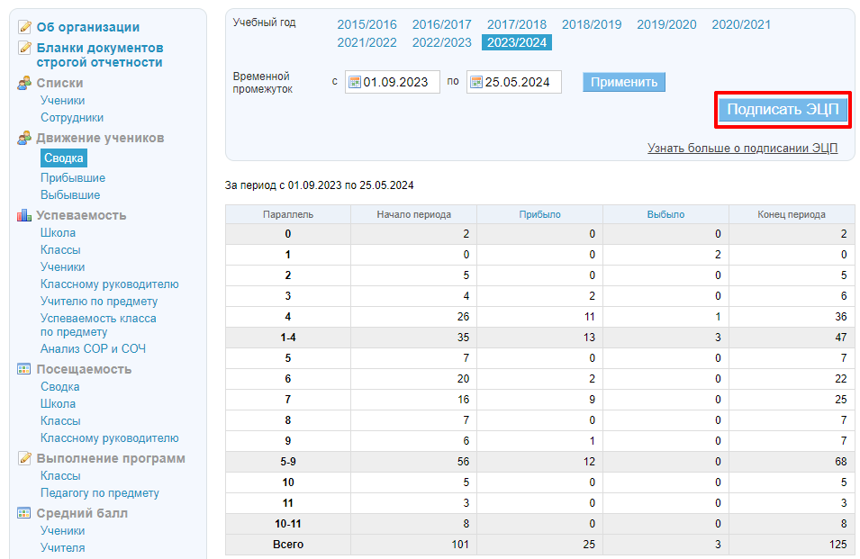This screenshot has width=860, height=559.
Task: Click the table icon beside Средний балл
Action: (x=25, y=514)
